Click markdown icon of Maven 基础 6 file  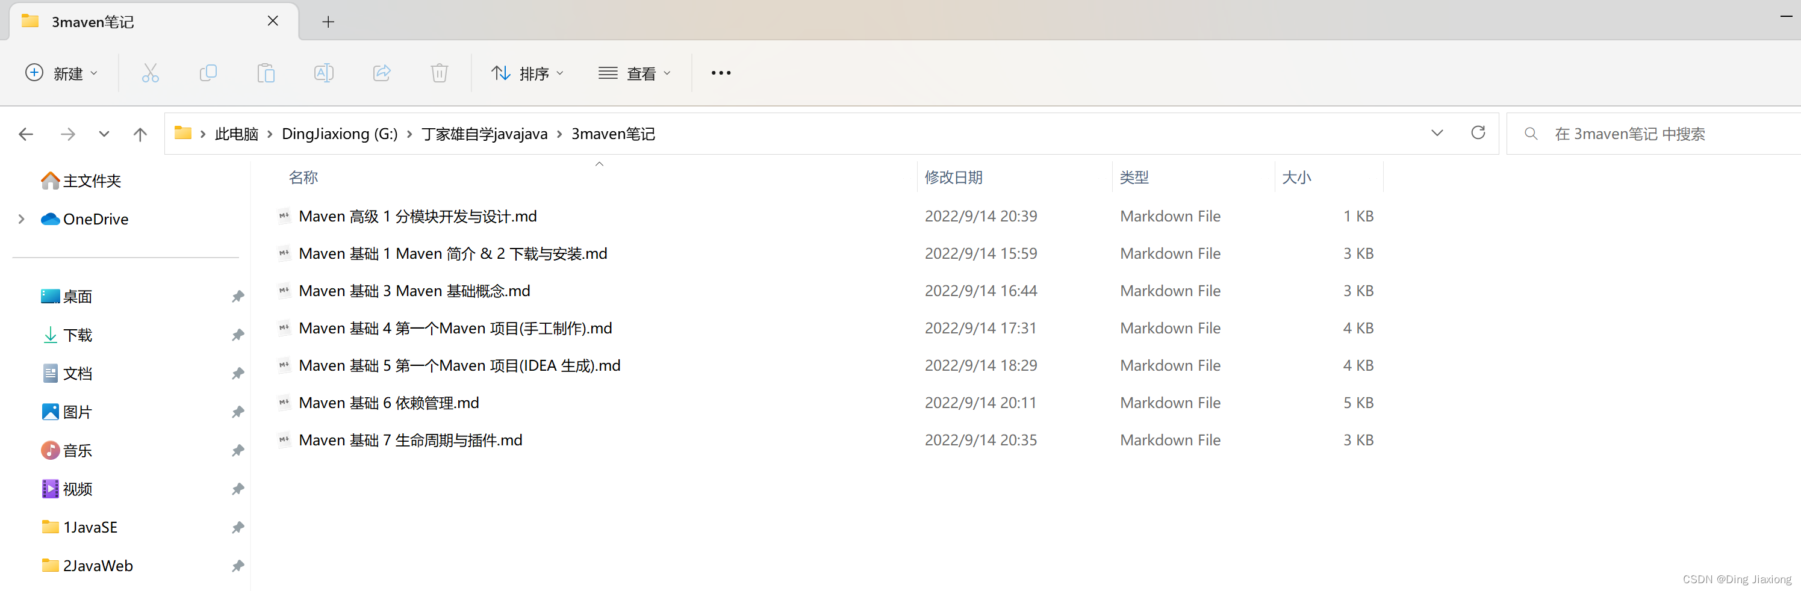click(284, 403)
